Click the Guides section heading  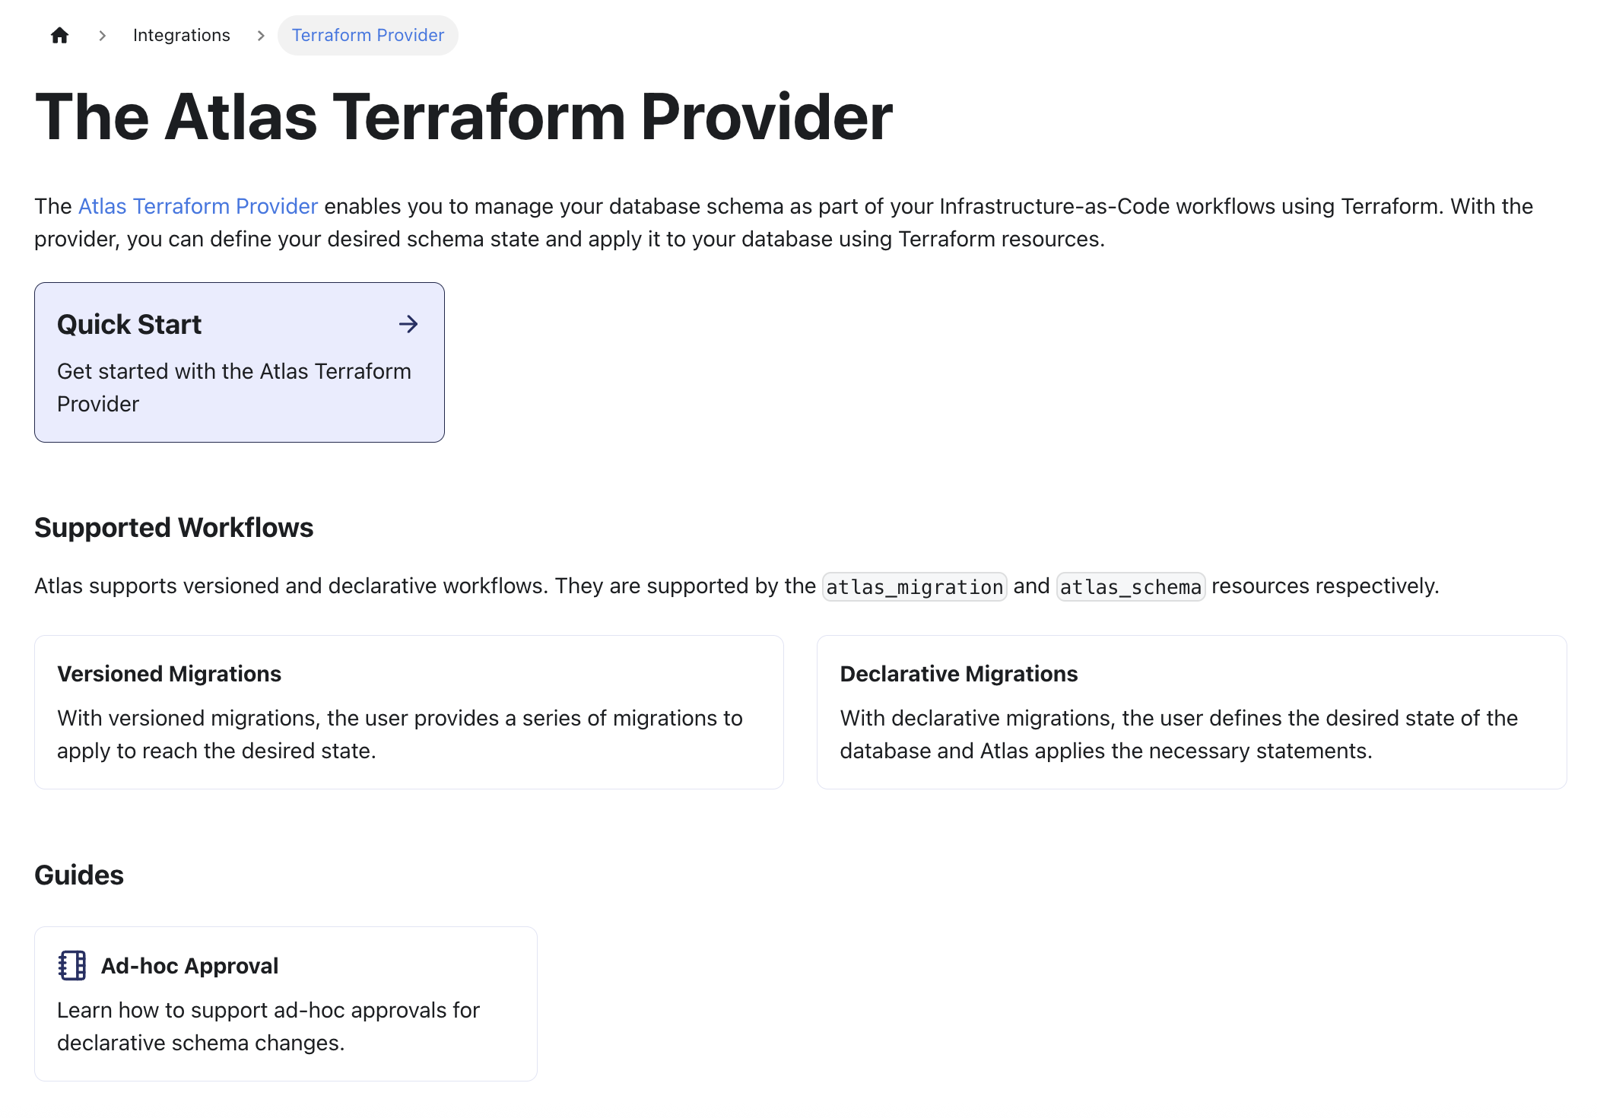click(x=78, y=875)
